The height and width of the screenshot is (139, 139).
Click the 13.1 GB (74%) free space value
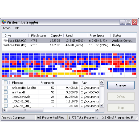pyautogui.click(x=99, y=45)
